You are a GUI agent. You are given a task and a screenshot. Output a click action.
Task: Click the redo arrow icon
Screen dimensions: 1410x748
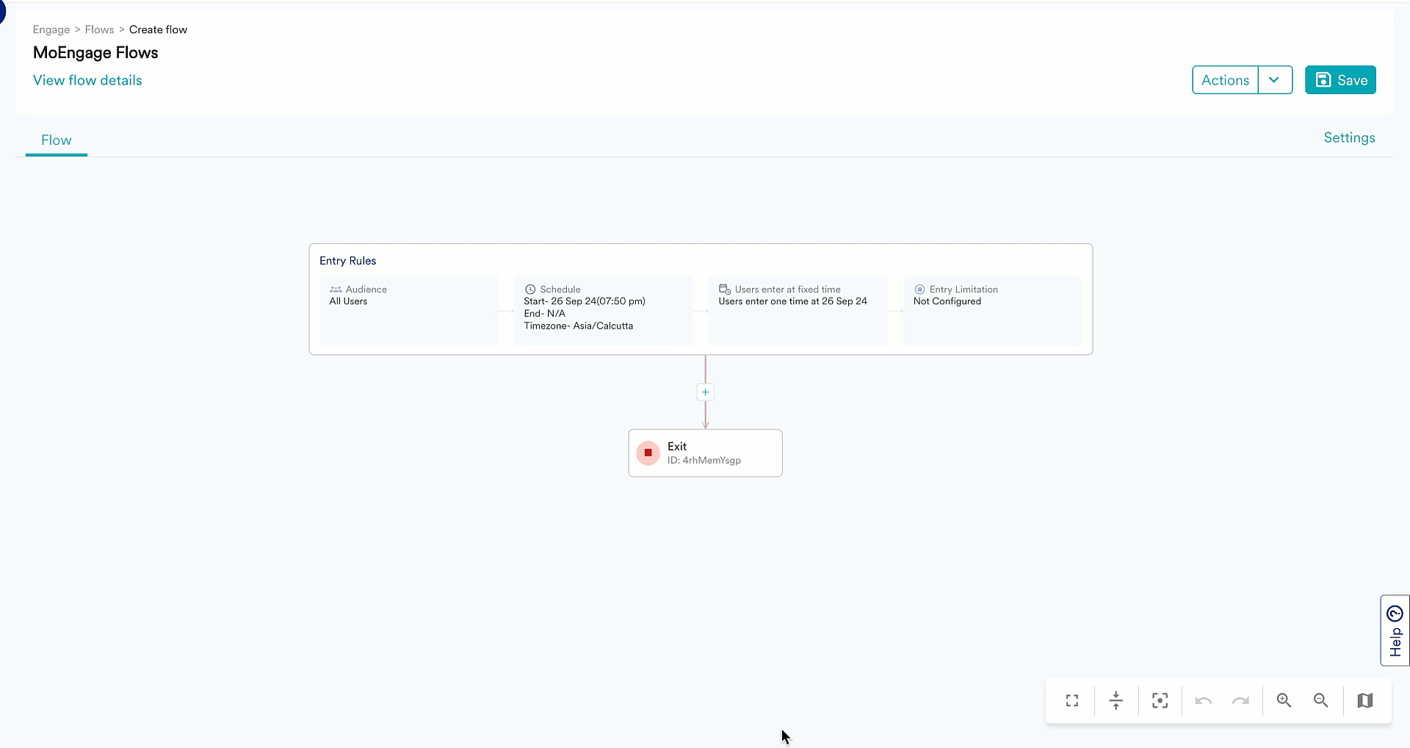pyautogui.click(x=1240, y=700)
